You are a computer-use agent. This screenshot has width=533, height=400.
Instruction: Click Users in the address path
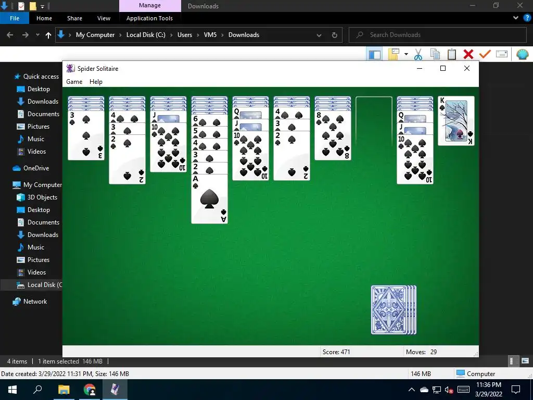[x=185, y=35]
